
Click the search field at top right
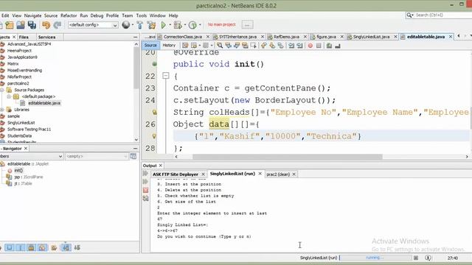pos(439,15)
